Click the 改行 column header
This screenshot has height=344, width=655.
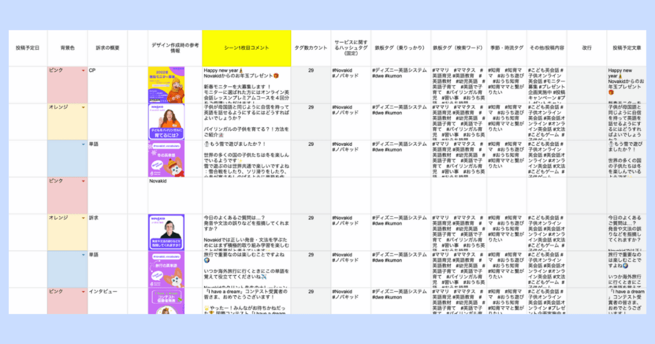587,48
